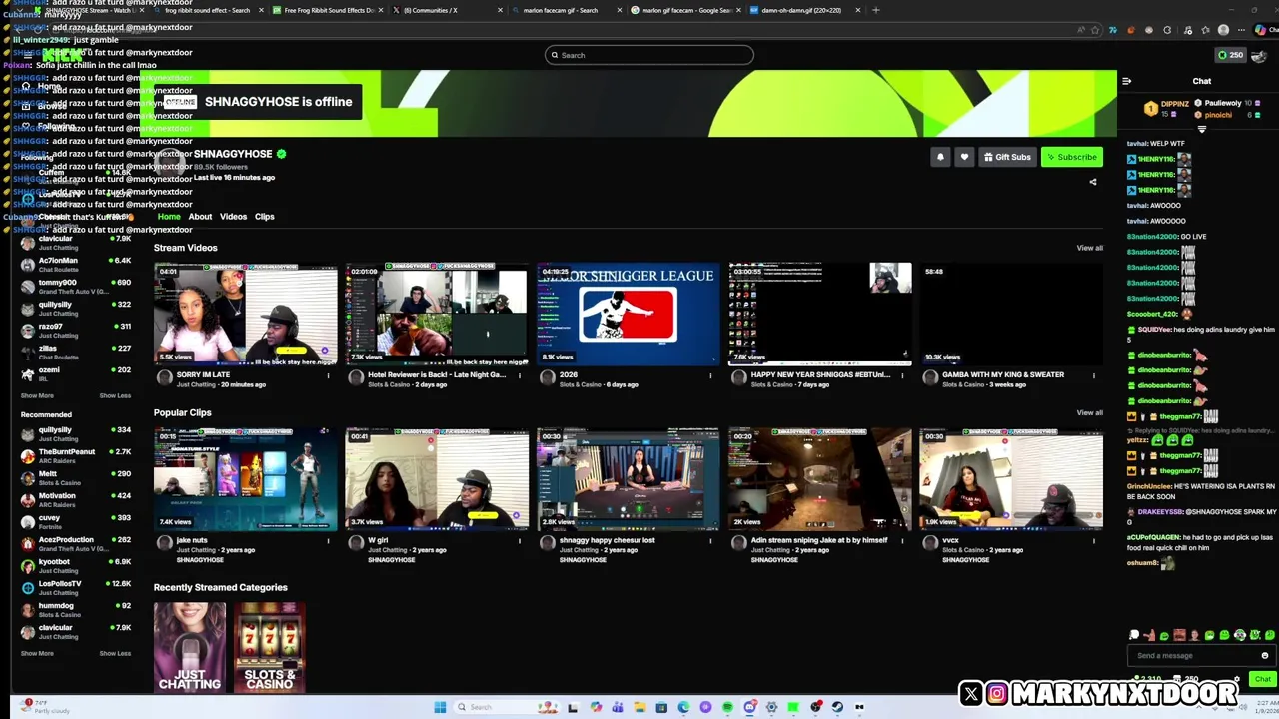Expand the chat leaderboard arrow

click(1202, 129)
